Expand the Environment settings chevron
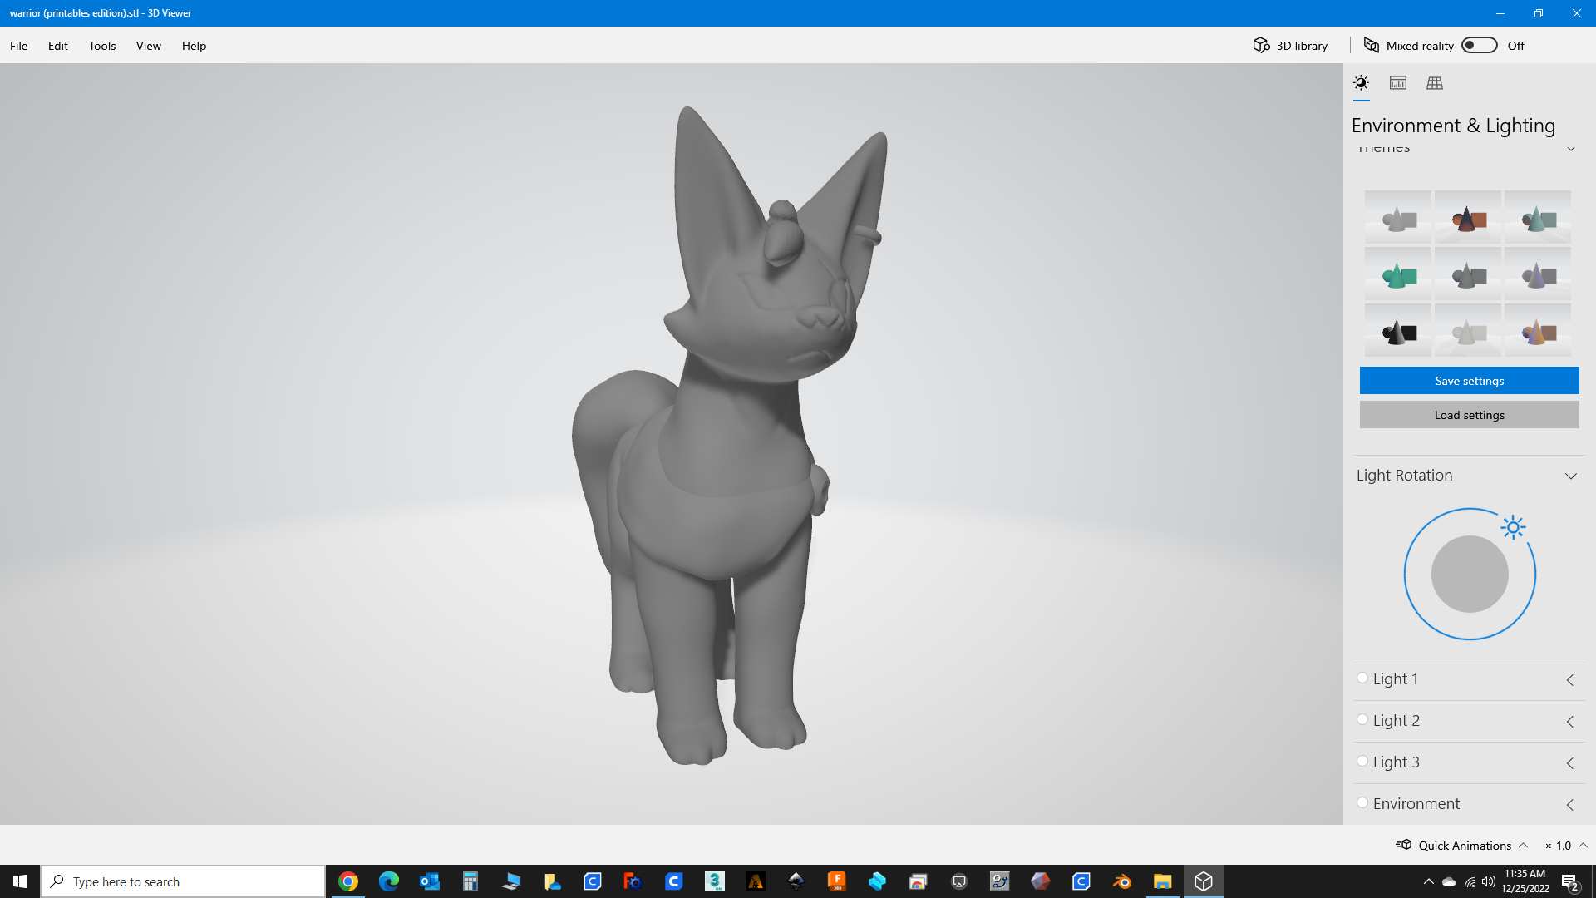 (x=1570, y=805)
